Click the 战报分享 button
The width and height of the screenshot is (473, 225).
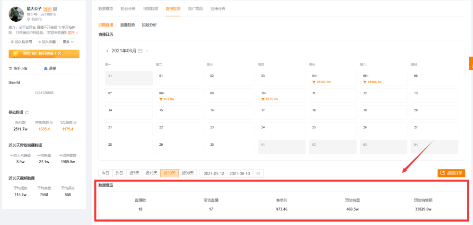[451, 173]
